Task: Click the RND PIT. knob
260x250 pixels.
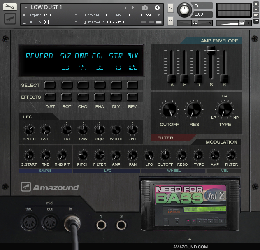Action: (x=62, y=155)
